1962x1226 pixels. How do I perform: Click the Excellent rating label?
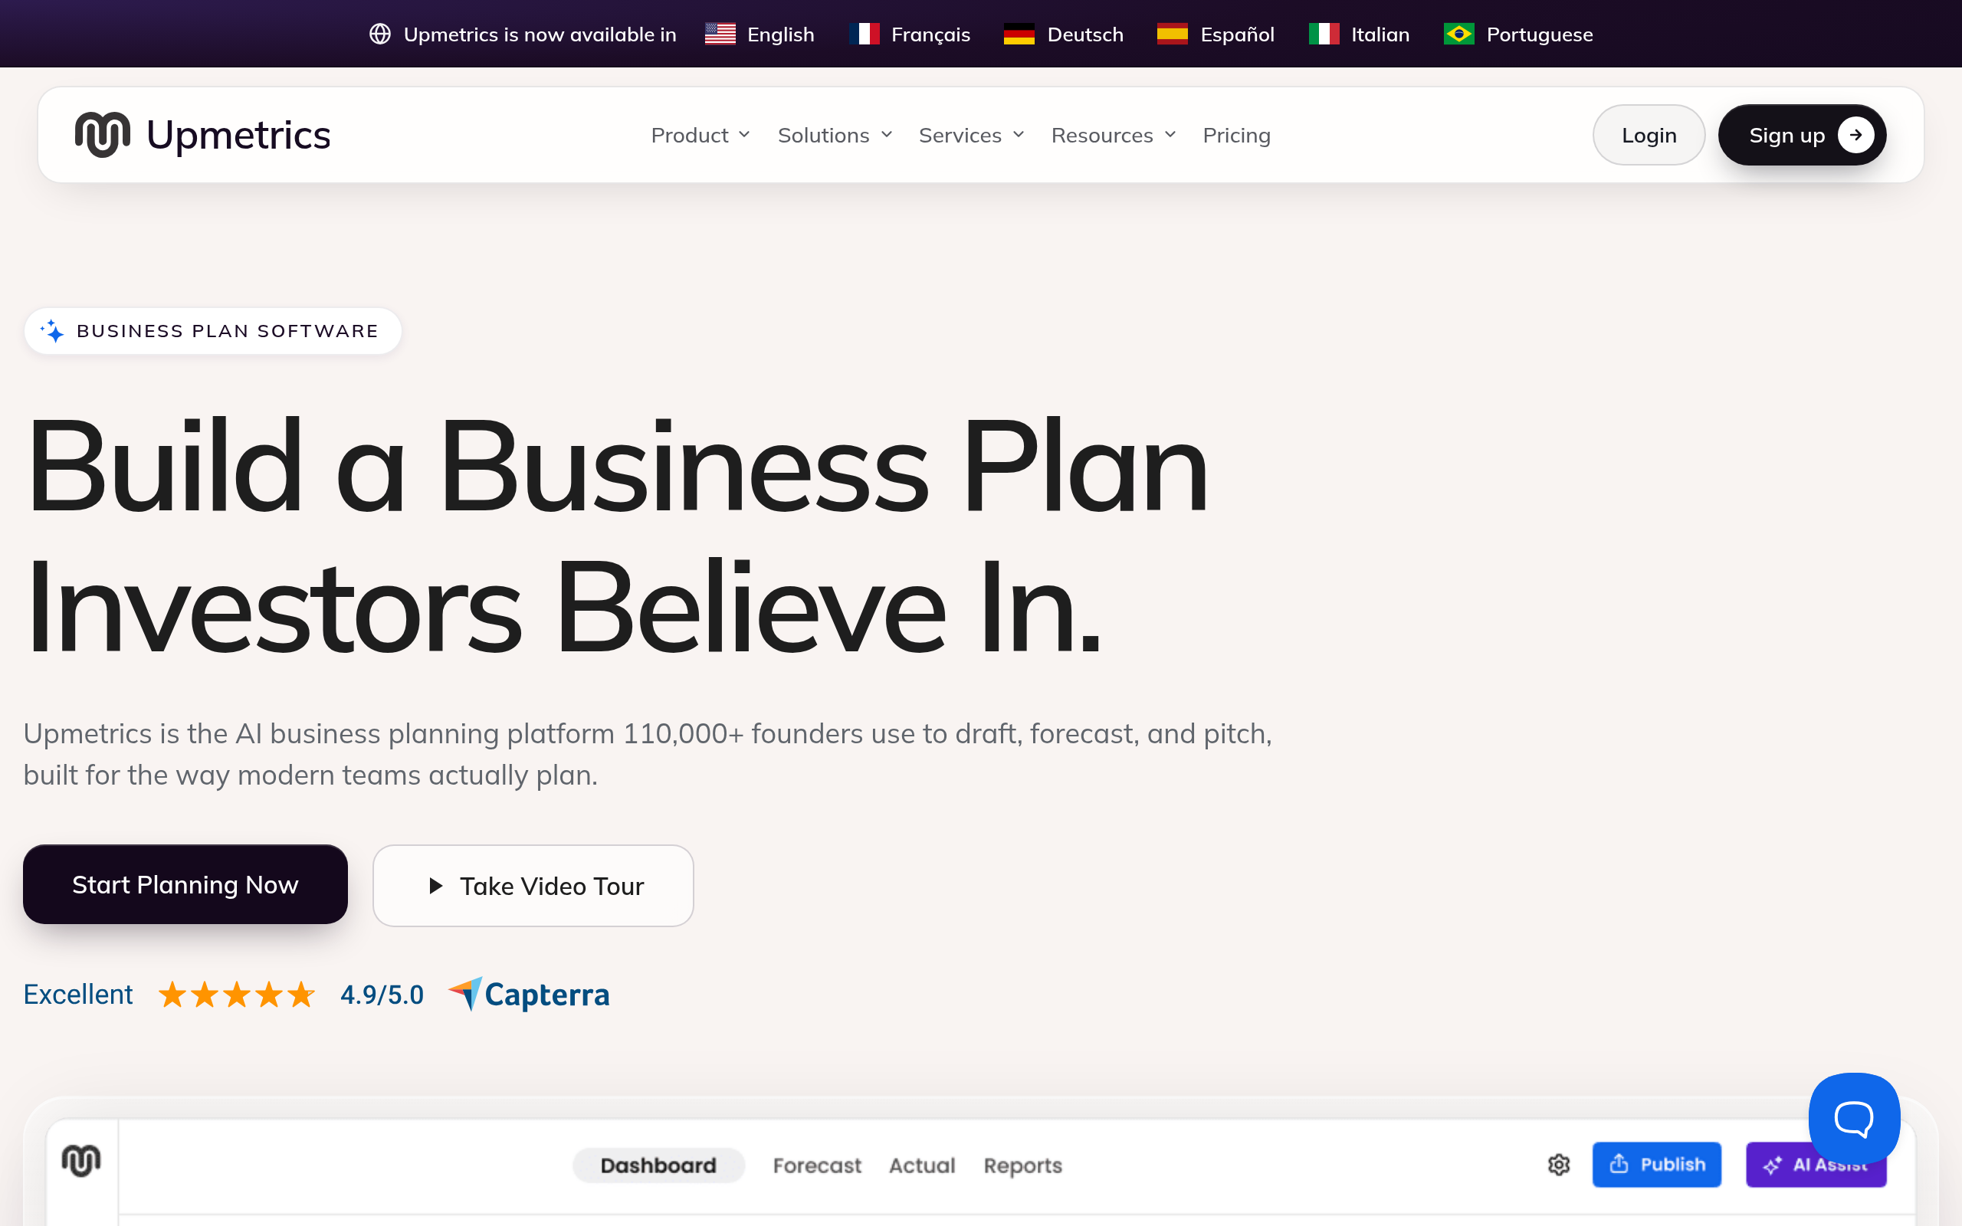[78, 994]
